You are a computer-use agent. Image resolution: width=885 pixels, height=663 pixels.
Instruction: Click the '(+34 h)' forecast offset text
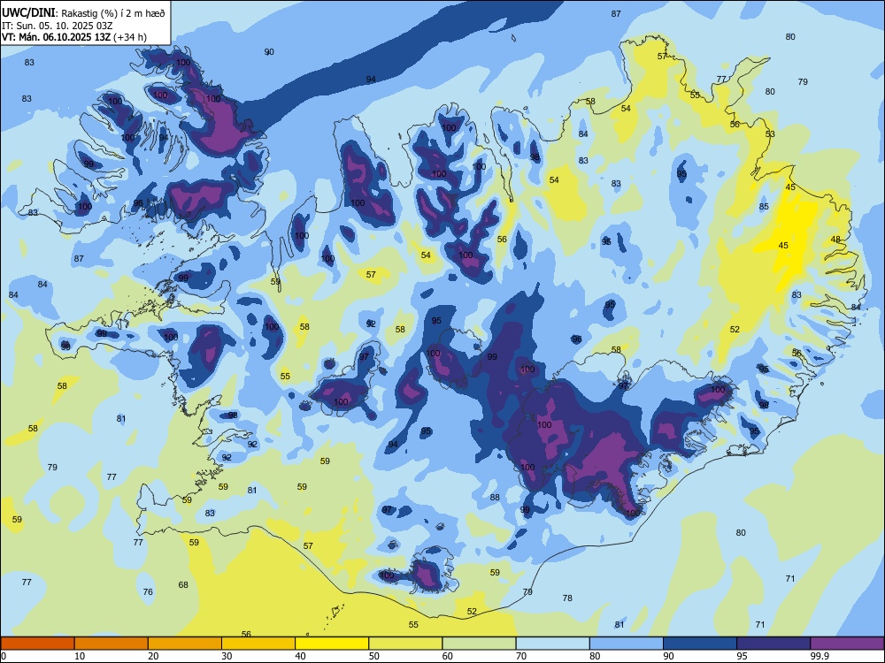point(130,37)
